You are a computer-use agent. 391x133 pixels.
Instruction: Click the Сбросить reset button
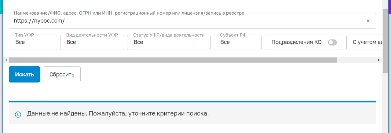coord(62,74)
